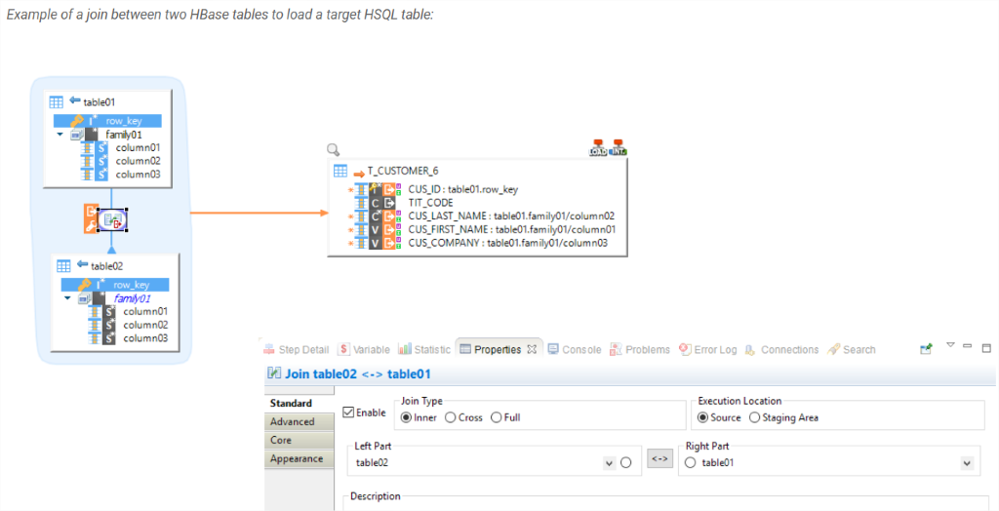Viewport: 999px width, 511px height.
Task: Click the orange mapping icon of CUS_LAST_NAME
Action: pos(389,216)
